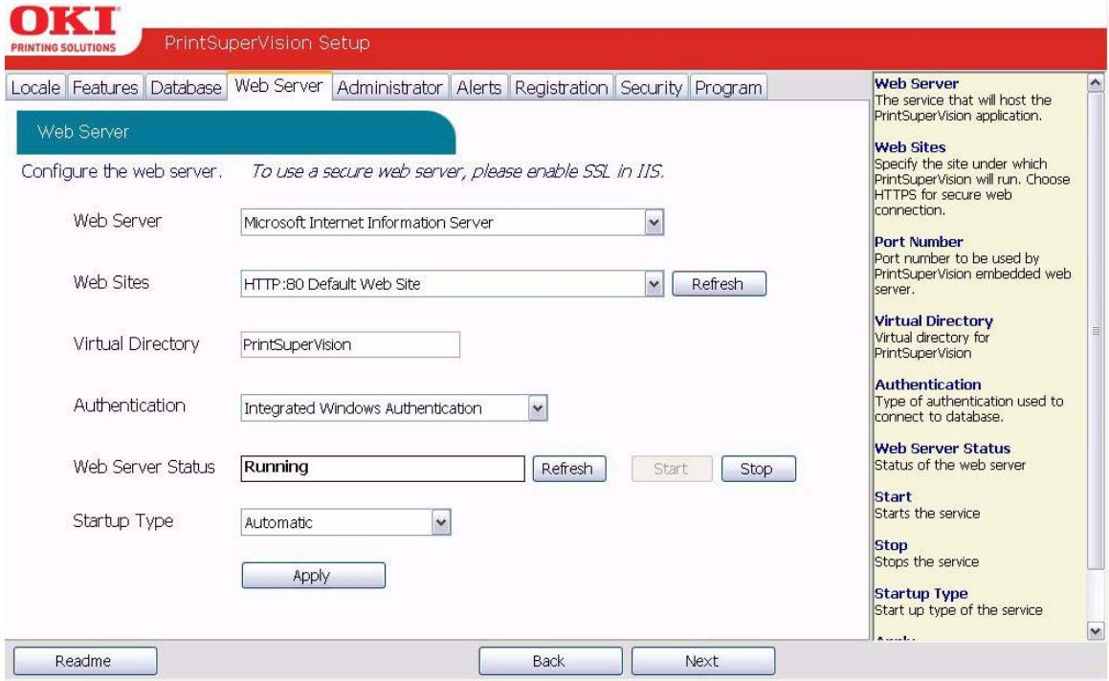Focus the Virtual Directory text field
The height and width of the screenshot is (681, 1109).
pos(350,345)
